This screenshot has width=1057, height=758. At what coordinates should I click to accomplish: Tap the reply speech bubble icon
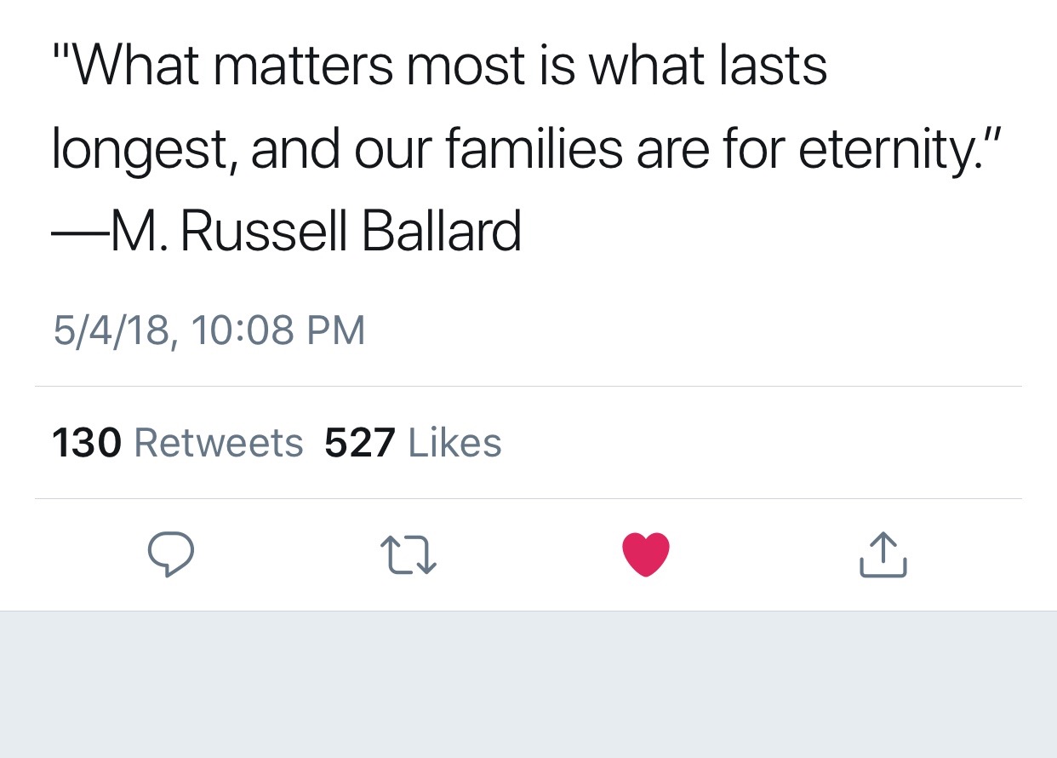click(x=170, y=554)
